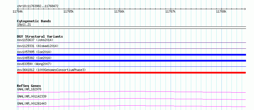The width and height of the screenshot is (254, 110).
Task: Click the 11768k ruler tick label
Action: pos(221,11)
